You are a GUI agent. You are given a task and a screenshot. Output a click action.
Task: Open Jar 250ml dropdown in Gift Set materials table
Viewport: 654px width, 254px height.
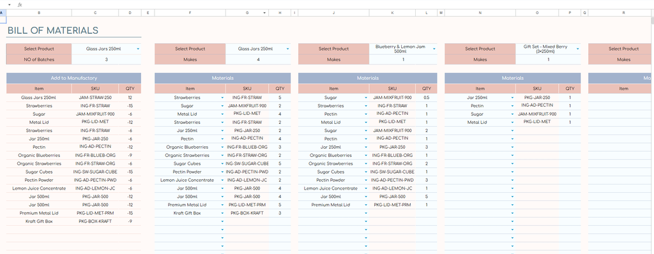[512, 98]
